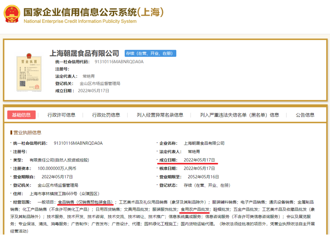Image resolution: width=330 pixels, height=236 pixels.
Task: Click the 营业期限自 value 2022年05月17日
Action: click(57, 177)
